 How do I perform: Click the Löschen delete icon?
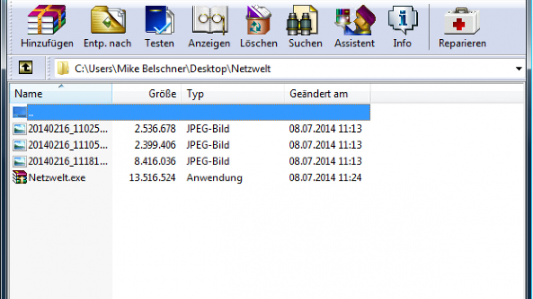coord(259,21)
